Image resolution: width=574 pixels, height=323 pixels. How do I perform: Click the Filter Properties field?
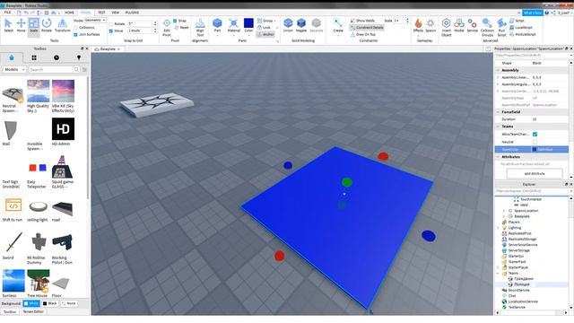tap(532, 56)
